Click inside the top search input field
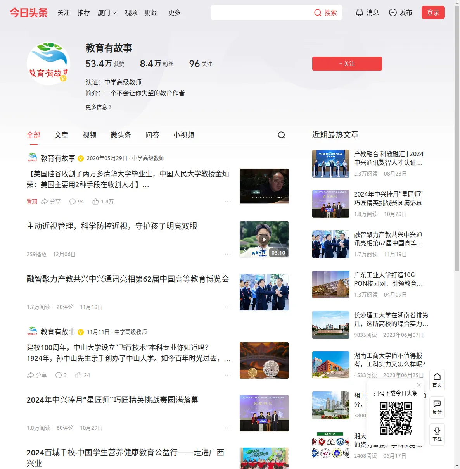 259,13
